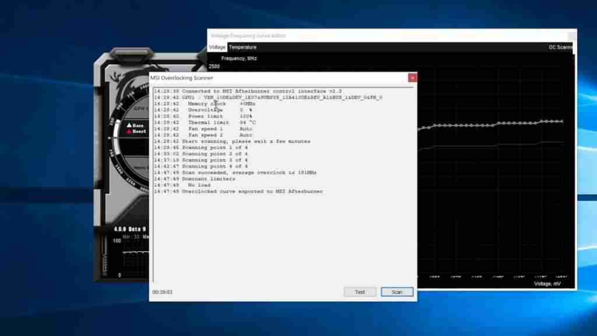597x336 pixels.
Task: Select the Voltage tab
Action: (217, 47)
